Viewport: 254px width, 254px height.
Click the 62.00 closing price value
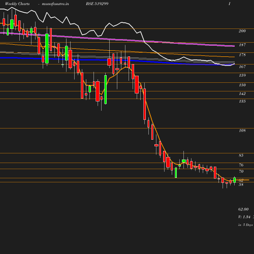click(243, 209)
